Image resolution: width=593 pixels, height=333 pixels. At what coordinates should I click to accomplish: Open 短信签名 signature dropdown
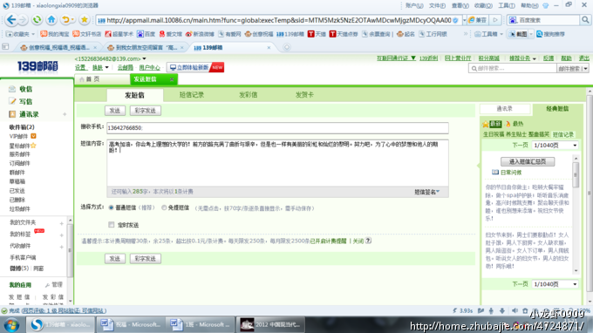coord(427,192)
